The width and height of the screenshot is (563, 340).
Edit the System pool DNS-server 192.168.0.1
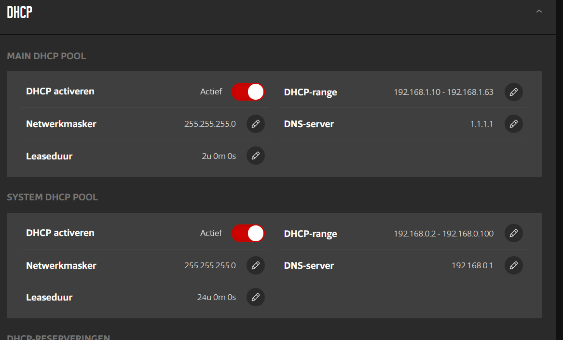[x=513, y=265]
